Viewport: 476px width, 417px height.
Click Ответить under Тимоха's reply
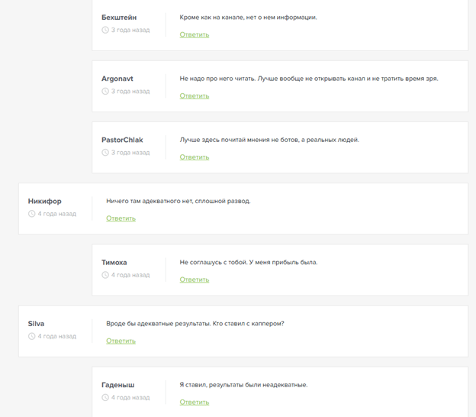coord(195,280)
